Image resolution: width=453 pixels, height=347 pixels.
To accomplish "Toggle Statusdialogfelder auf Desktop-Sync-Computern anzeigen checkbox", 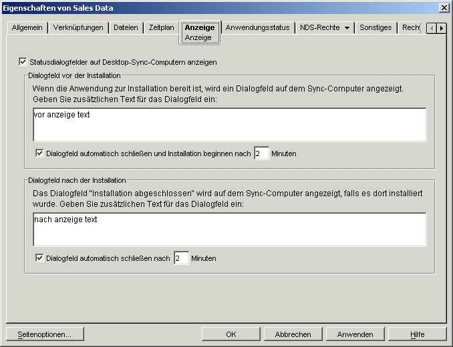I will 23,62.
